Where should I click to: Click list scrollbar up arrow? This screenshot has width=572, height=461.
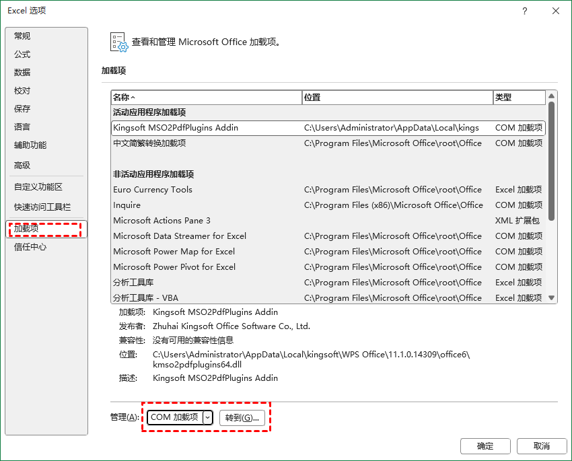pyautogui.click(x=552, y=96)
